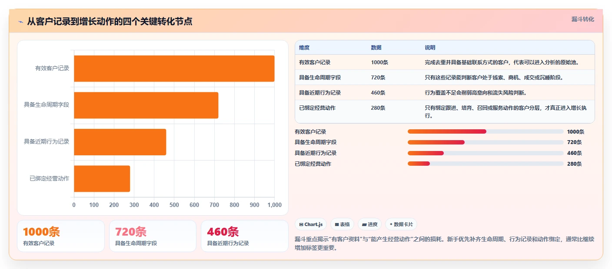
Task: Click the 有效客户记录 progress bar
Action: click(486, 131)
